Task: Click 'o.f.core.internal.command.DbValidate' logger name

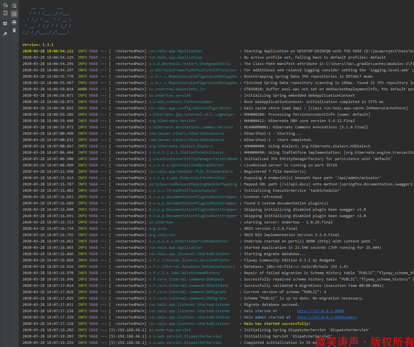Action: coord(188,286)
